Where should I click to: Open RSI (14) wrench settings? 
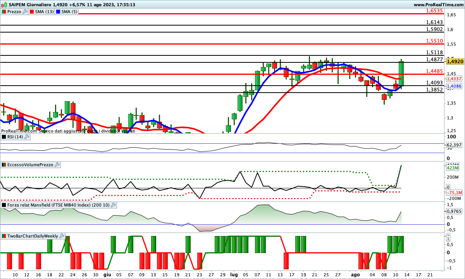[x=27, y=137]
